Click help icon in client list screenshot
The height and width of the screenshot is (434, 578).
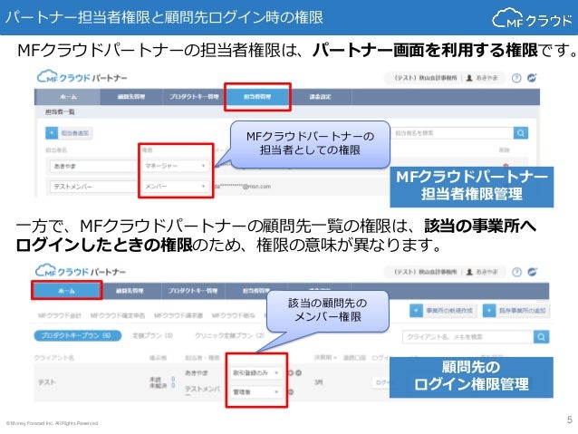[x=516, y=272]
